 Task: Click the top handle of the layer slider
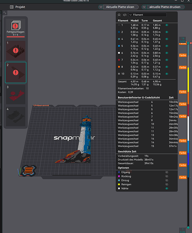pos(188,43)
